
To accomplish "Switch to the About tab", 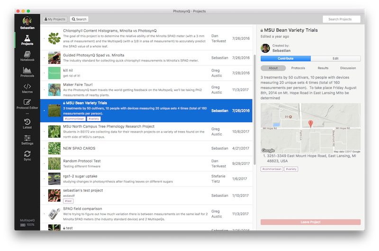I will [x=273, y=68].
